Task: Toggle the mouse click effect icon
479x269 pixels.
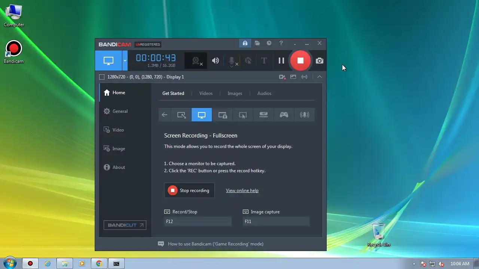Action: [248, 61]
